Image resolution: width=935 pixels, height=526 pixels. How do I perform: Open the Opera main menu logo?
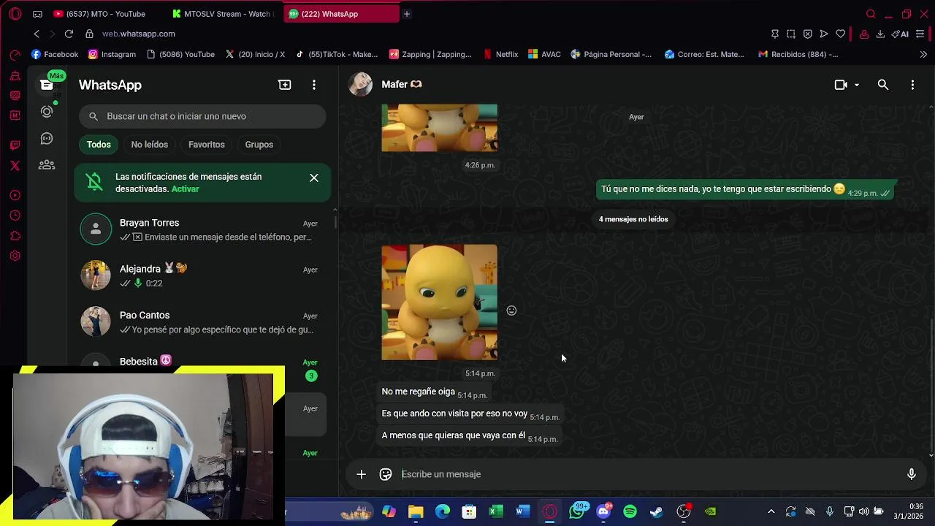tap(15, 14)
